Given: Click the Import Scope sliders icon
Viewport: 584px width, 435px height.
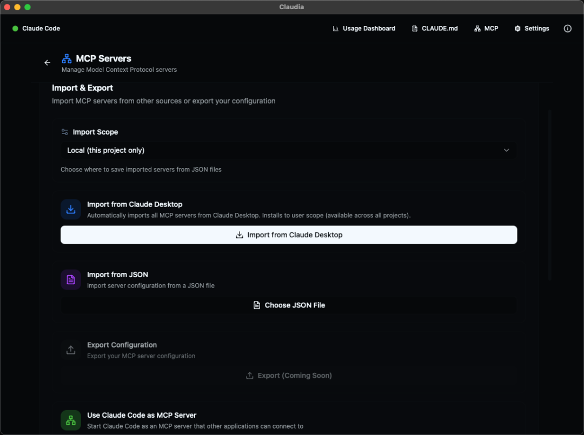Looking at the screenshot, I should (65, 132).
